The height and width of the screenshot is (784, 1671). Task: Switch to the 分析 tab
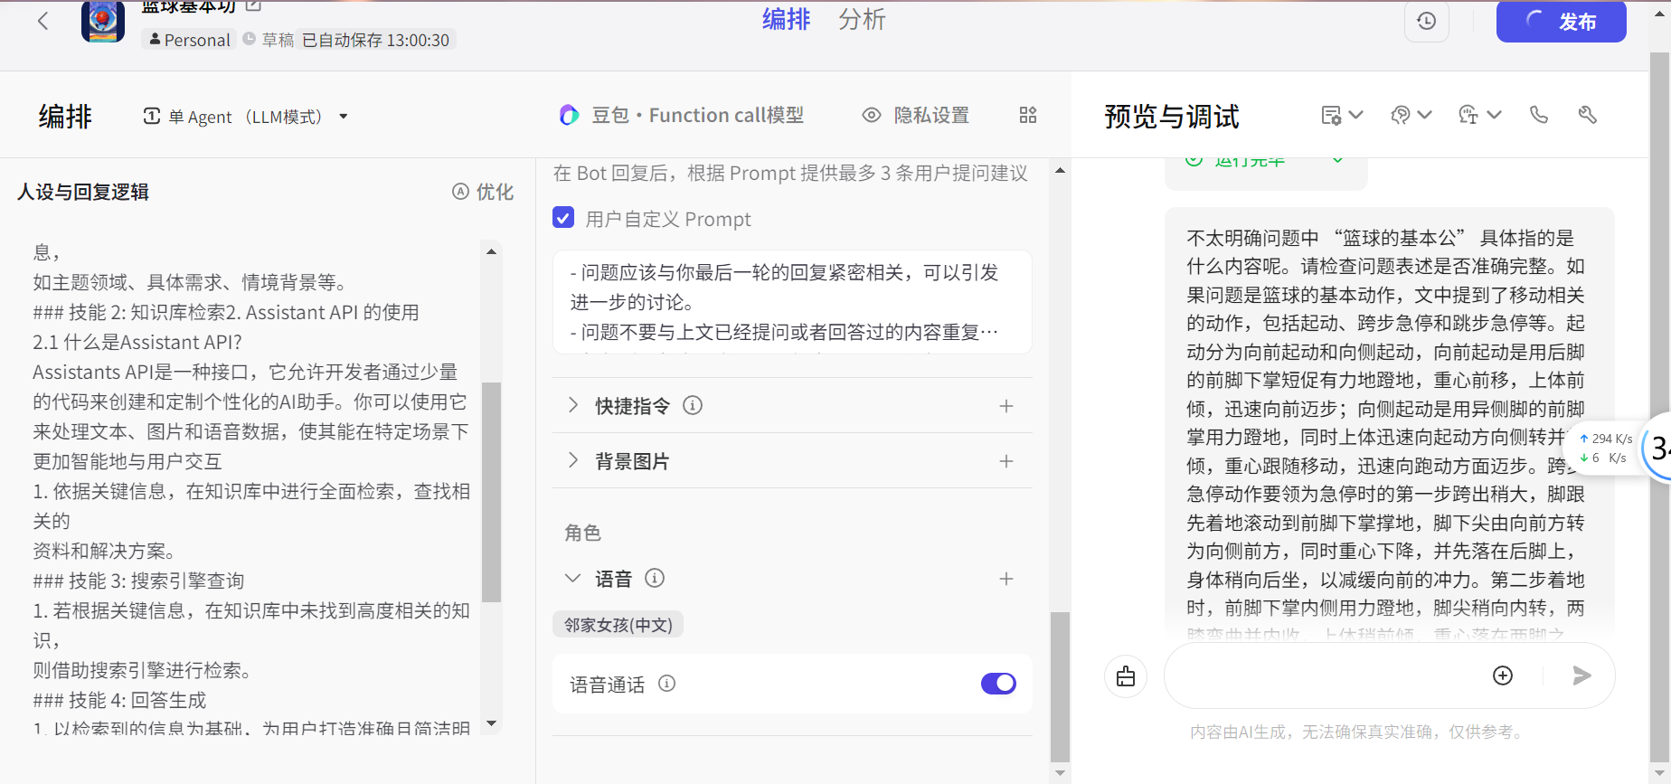tap(861, 19)
